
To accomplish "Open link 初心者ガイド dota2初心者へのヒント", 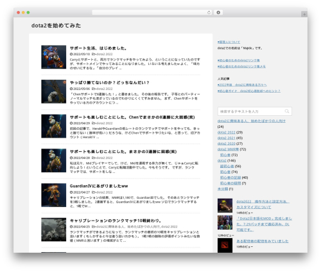I will (249, 91).
